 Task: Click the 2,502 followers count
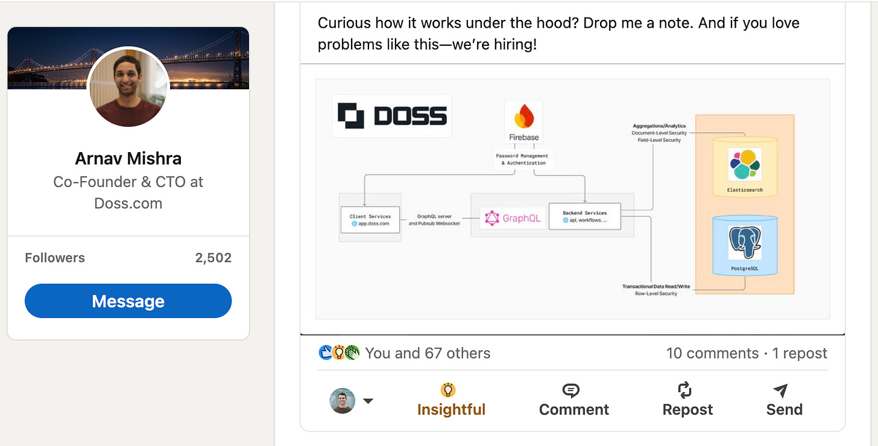click(213, 258)
